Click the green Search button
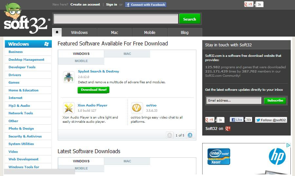 click(189, 19)
